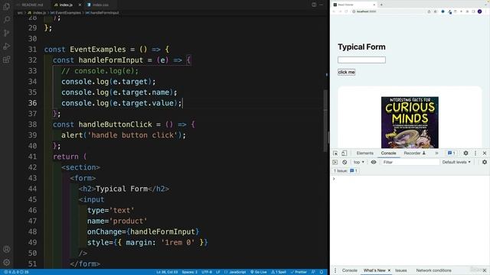
Task: Open notifications bell in the status bar
Action: [x=322, y=272]
